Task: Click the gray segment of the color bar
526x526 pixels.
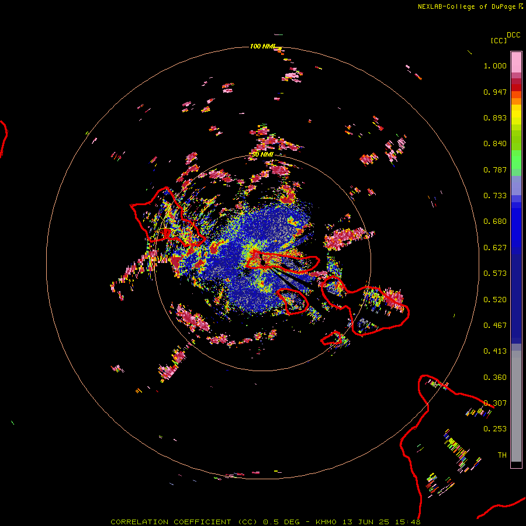Action: tap(516, 406)
